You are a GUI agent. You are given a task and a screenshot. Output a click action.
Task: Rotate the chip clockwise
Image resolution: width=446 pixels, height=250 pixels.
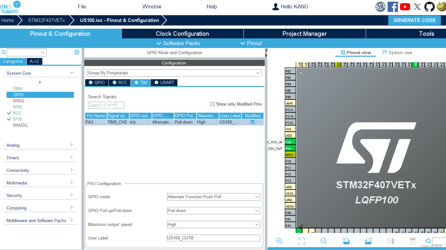coord(346,241)
